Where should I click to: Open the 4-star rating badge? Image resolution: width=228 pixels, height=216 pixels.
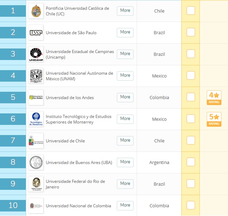[214, 98]
